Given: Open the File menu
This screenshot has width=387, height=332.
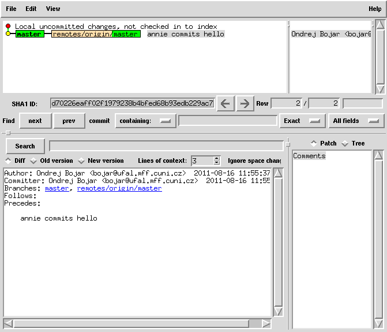Looking at the screenshot, I should (11, 9).
